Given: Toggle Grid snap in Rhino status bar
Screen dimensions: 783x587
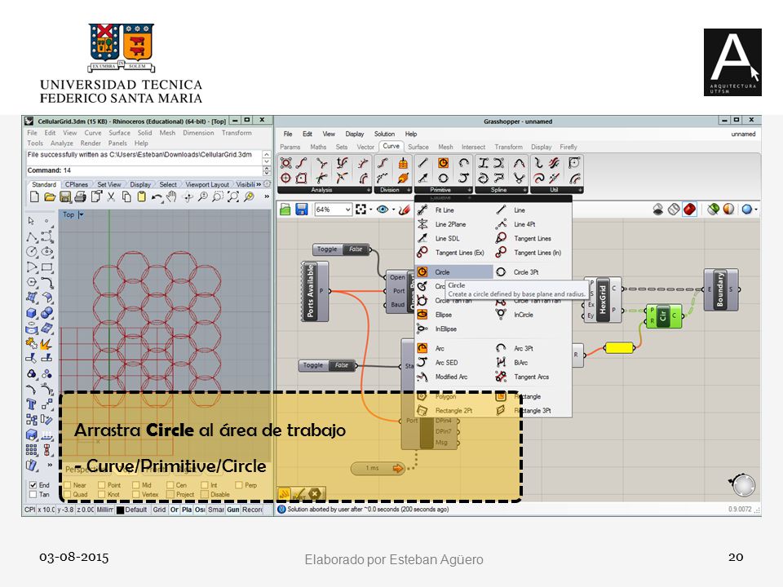Looking at the screenshot, I should tap(159, 510).
